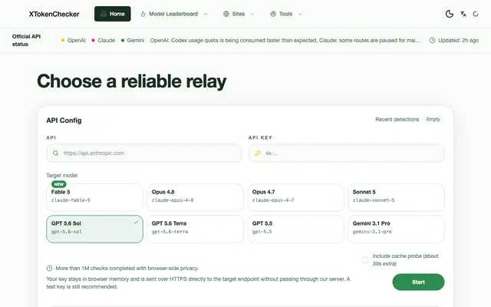Click the checkmark on GPT 5.6 Sol card
491x307 pixels.
coord(136,223)
